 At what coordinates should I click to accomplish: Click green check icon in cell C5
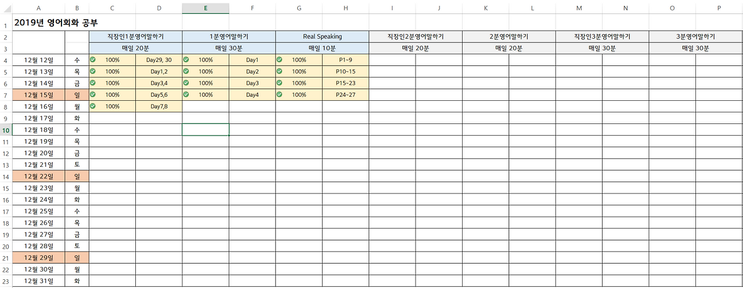click(93, 71)
